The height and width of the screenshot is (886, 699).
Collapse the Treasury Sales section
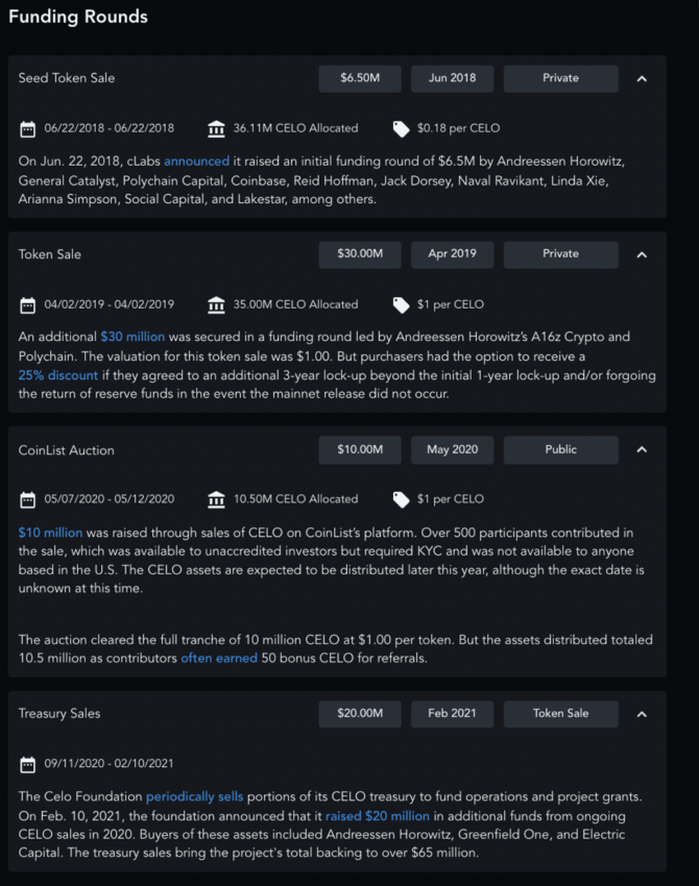642,714
